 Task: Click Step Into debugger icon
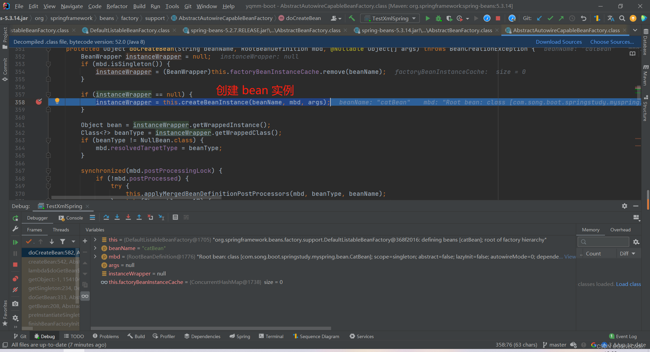(x=117, y=218)
